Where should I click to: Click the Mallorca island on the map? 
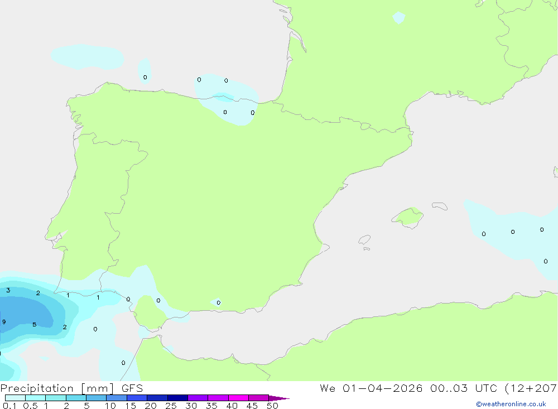click(408, 217)
